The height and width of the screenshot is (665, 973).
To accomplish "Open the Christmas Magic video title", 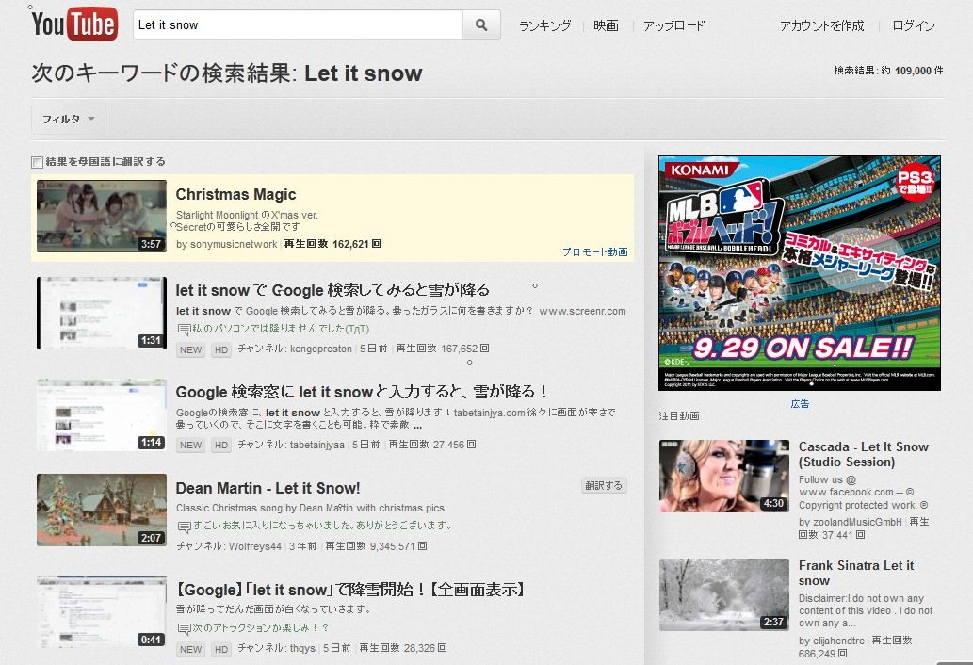I will coord(235,194).
